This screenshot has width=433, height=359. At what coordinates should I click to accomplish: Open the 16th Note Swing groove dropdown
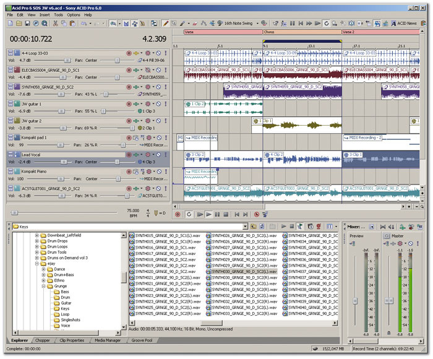pyautogui.click(x=257, y=24)
